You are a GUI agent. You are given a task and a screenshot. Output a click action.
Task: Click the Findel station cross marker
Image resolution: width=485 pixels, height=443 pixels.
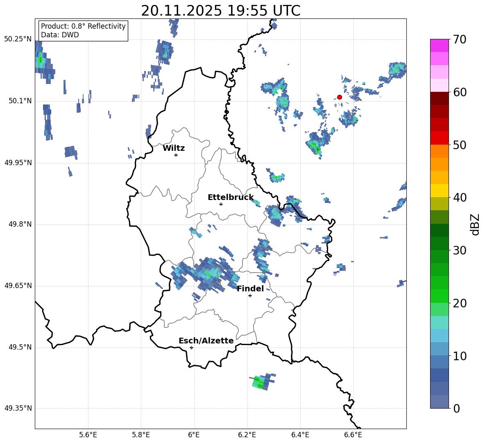250,295
